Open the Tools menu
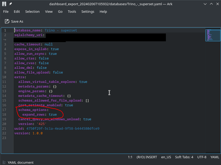Screen dimensions: 221x165 point(72,11)
